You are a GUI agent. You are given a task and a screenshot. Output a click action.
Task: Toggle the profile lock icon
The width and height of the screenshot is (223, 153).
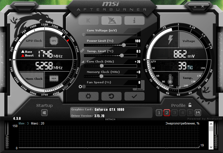[x=190, y=105]
